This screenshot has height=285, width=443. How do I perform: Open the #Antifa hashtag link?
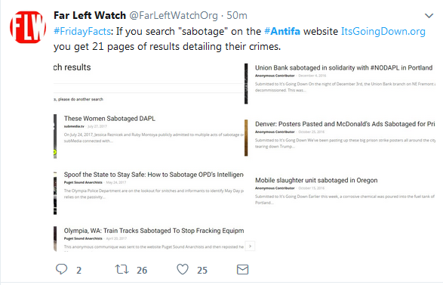[282, 32]
